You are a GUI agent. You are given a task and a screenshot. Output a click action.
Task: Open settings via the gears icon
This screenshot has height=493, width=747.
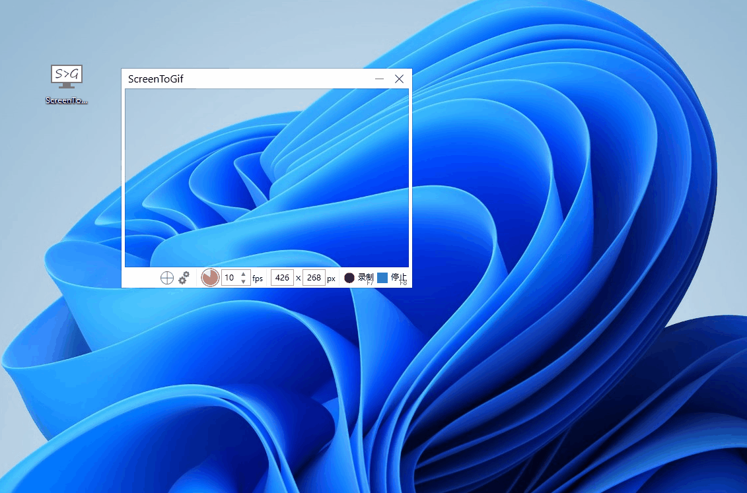tap(184, 278)
